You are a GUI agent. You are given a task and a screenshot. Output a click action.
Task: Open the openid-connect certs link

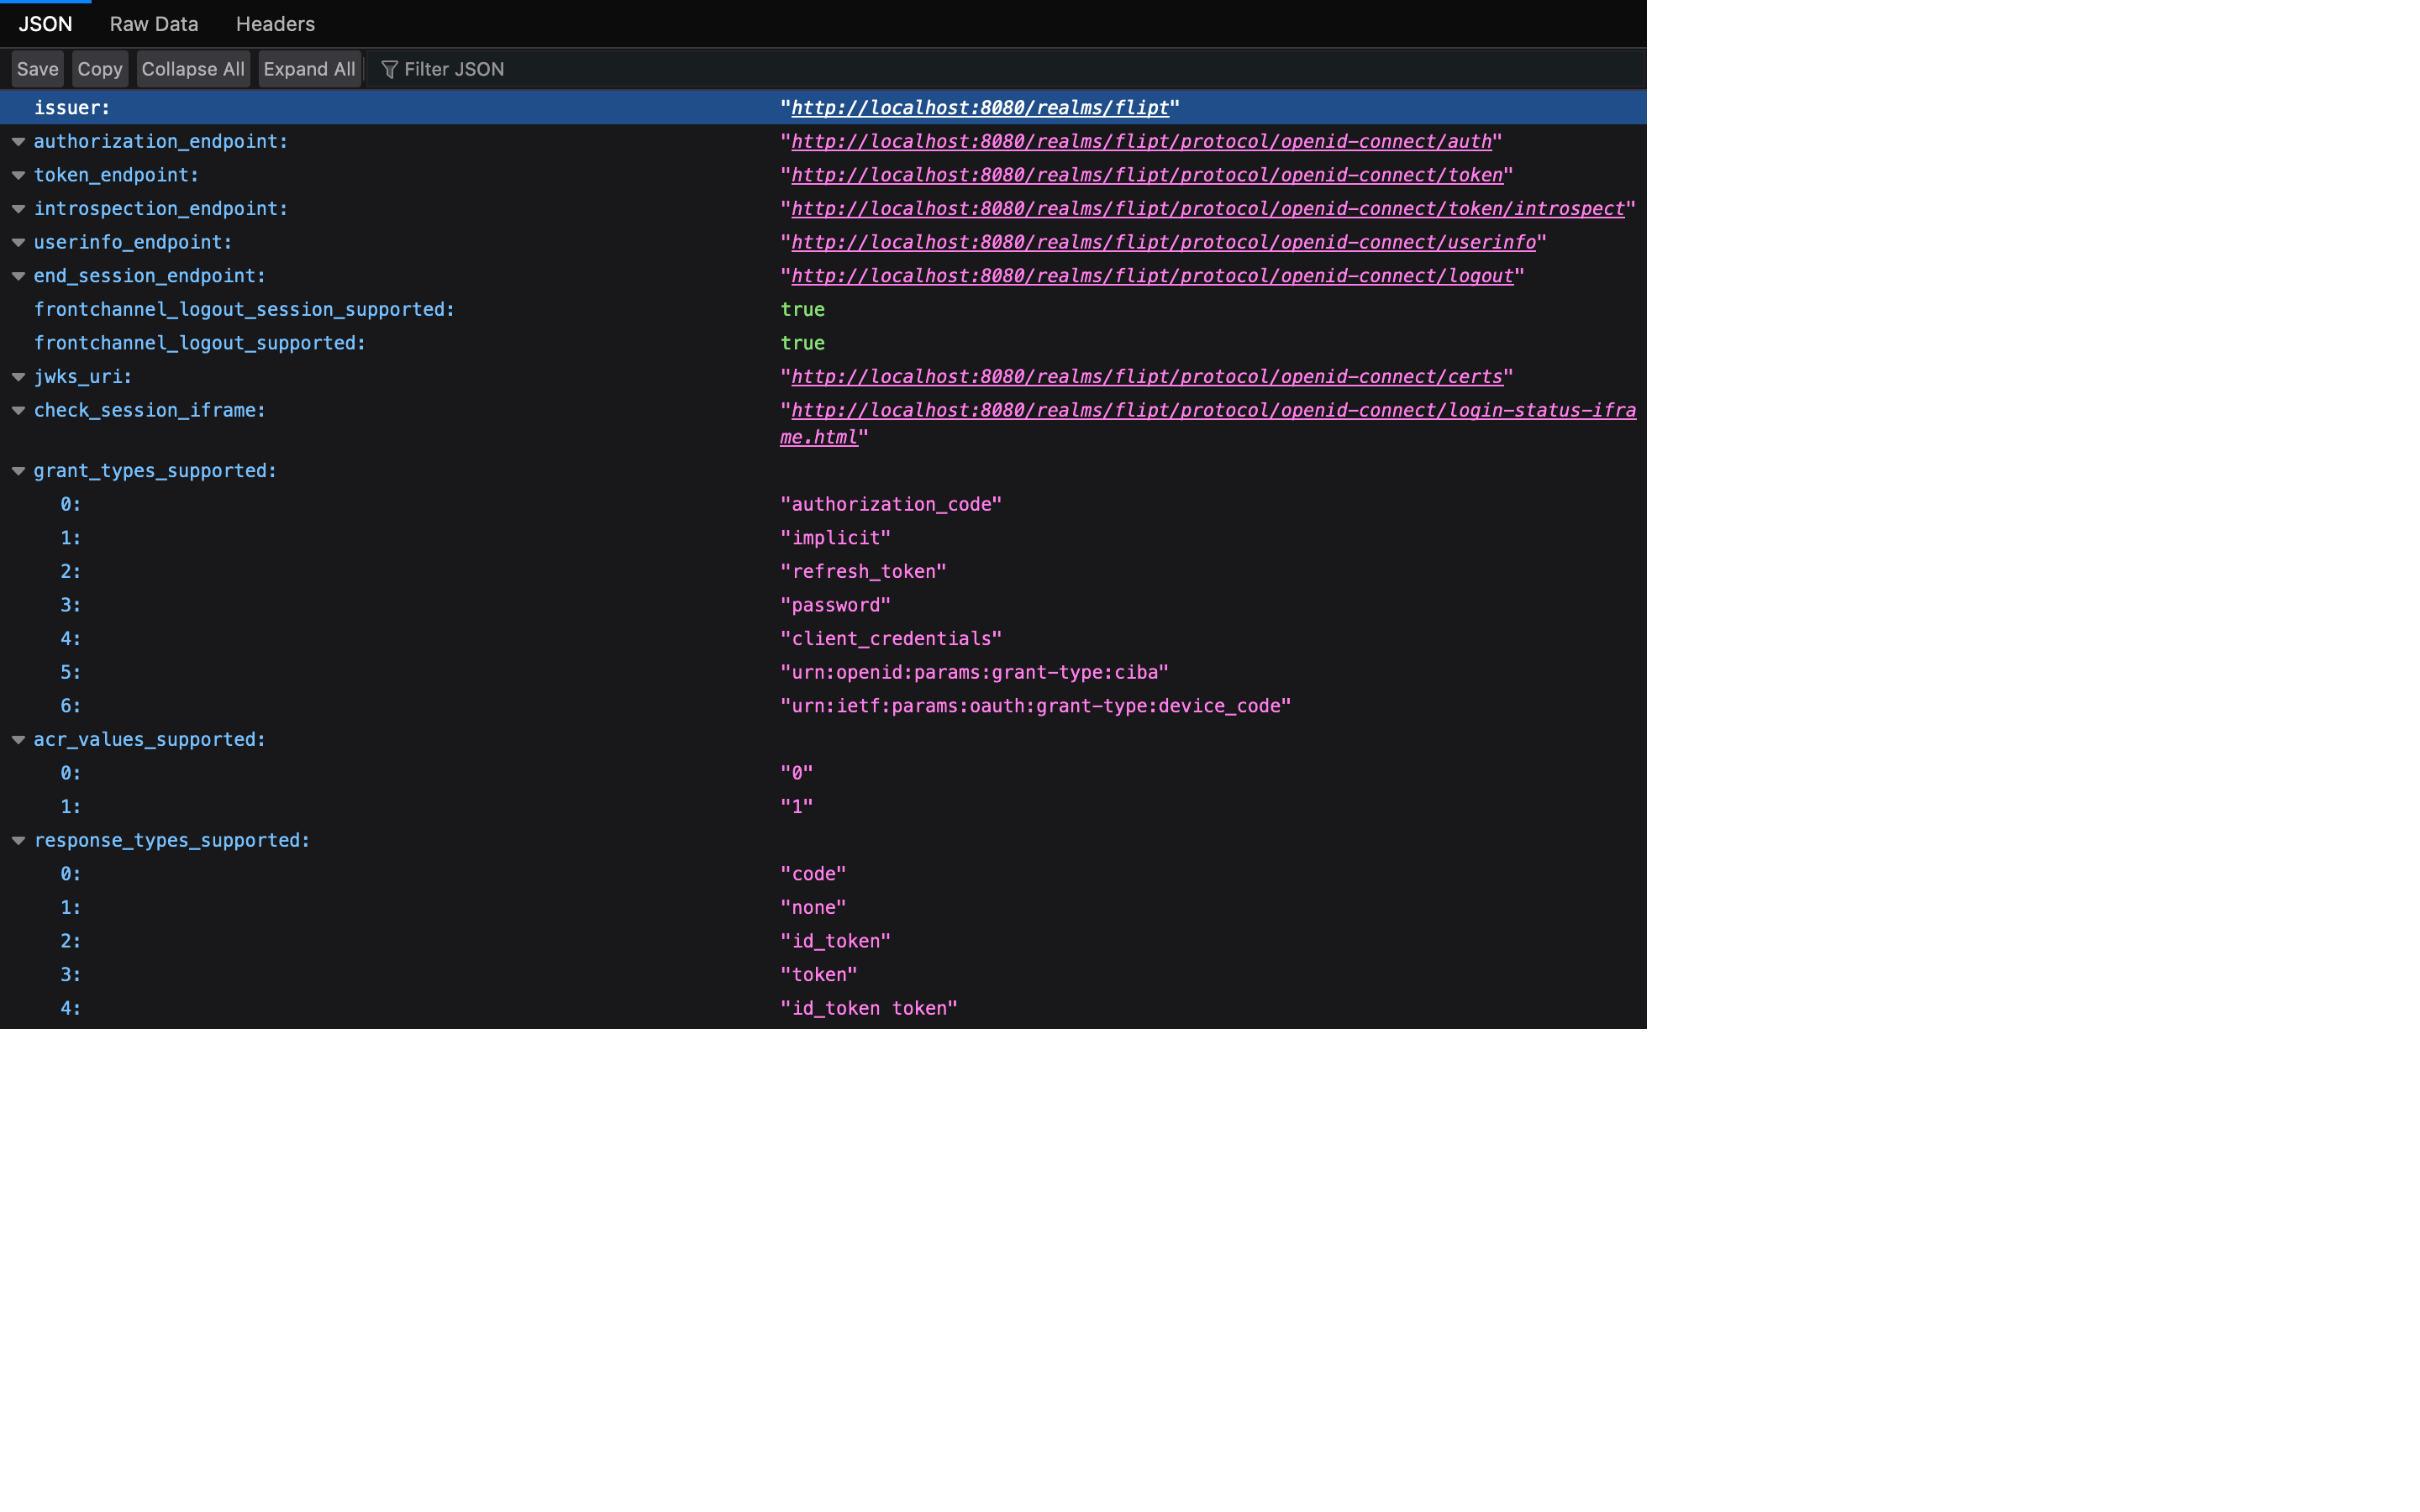[1146, 377]
